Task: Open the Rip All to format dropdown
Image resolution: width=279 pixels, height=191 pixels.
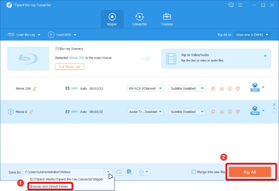Action: point(252,35)
